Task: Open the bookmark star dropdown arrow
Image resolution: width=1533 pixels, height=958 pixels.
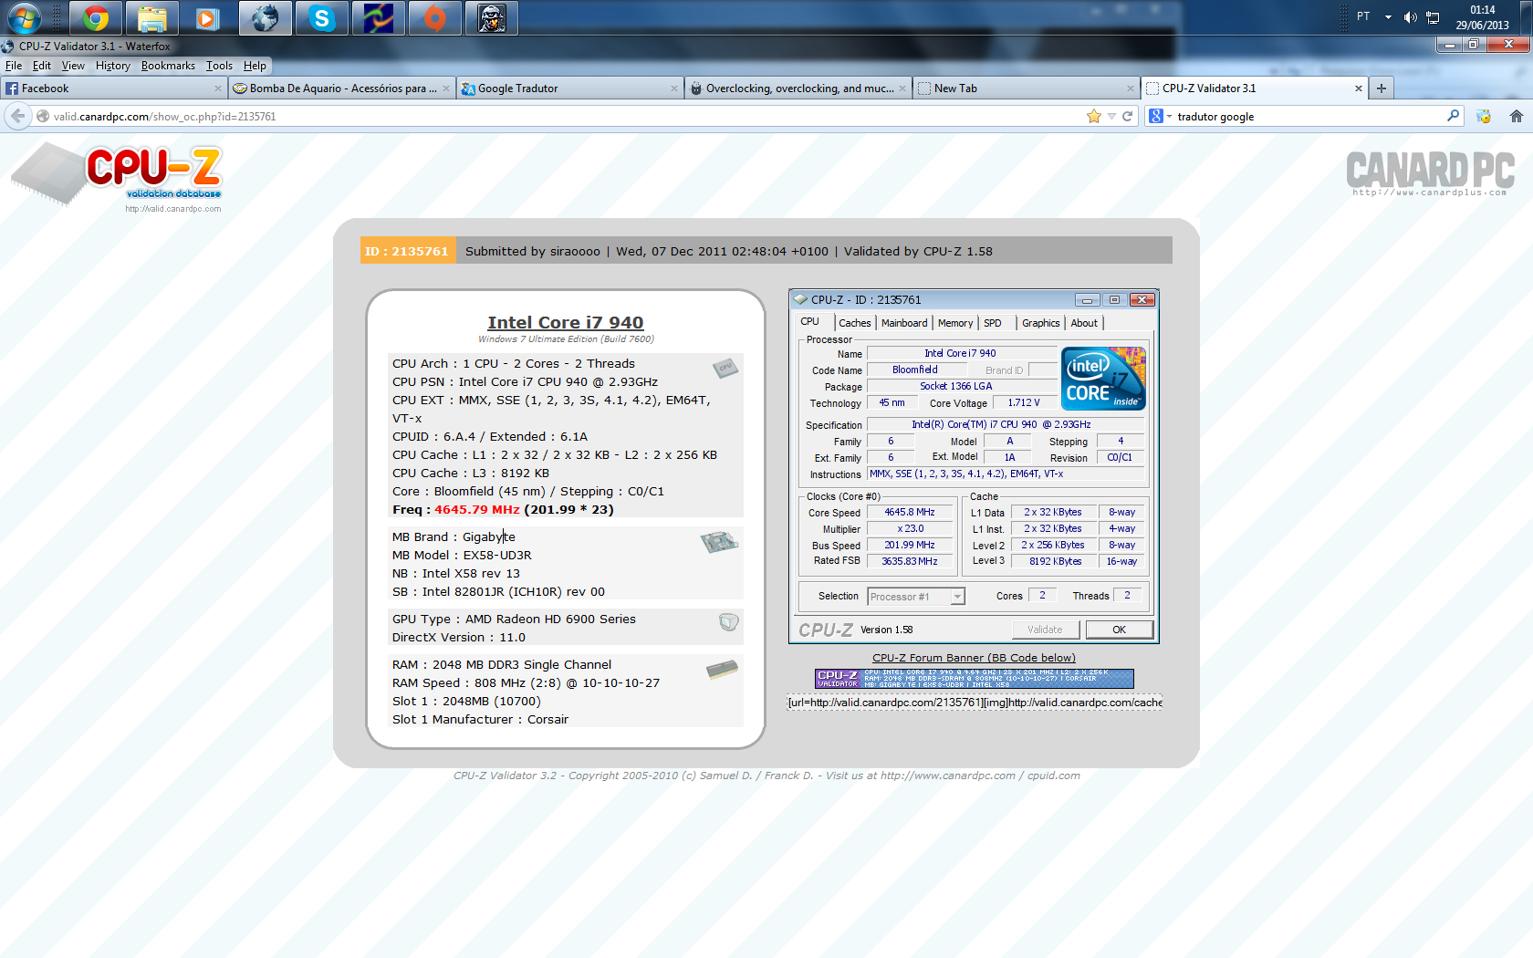Action: coord(1111,116)
